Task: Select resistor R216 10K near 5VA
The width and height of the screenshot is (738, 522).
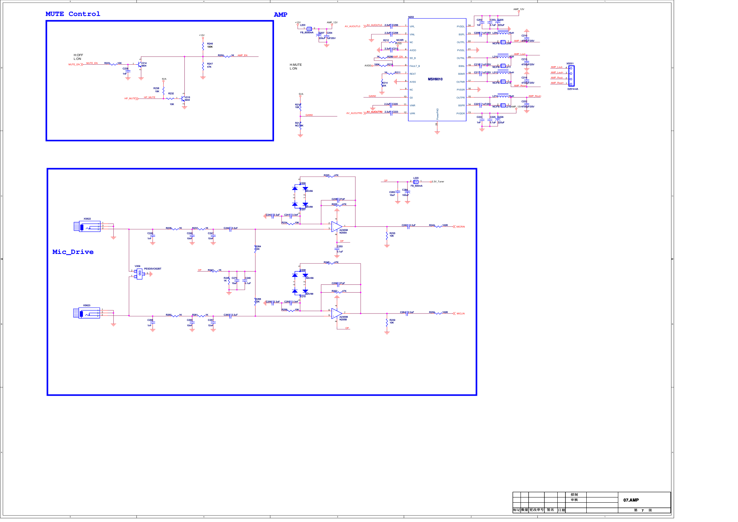Action: pyautogui.click(x=300, y=106)
